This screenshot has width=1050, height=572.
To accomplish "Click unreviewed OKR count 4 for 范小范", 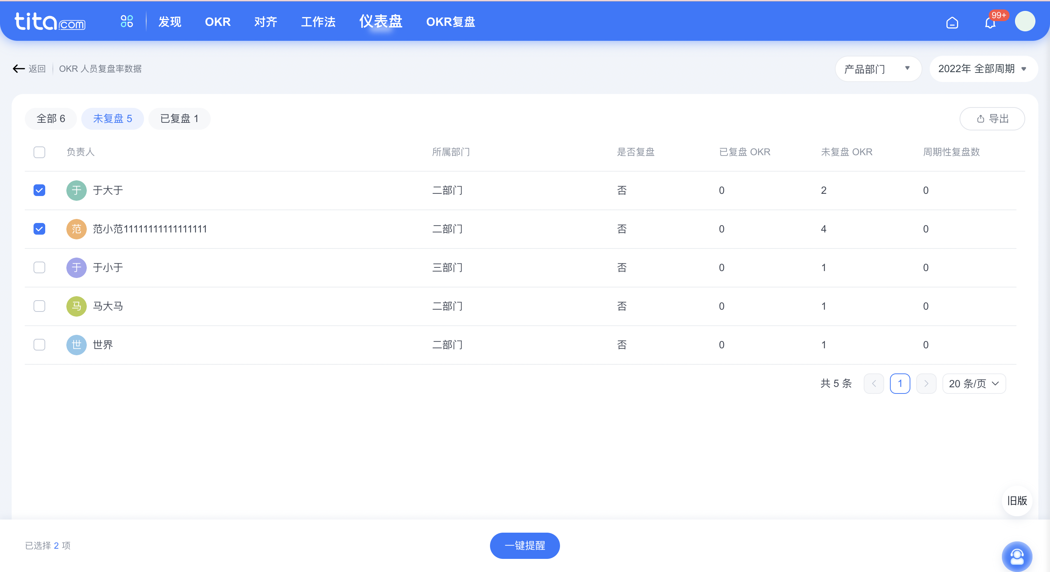I will [823, 229].
